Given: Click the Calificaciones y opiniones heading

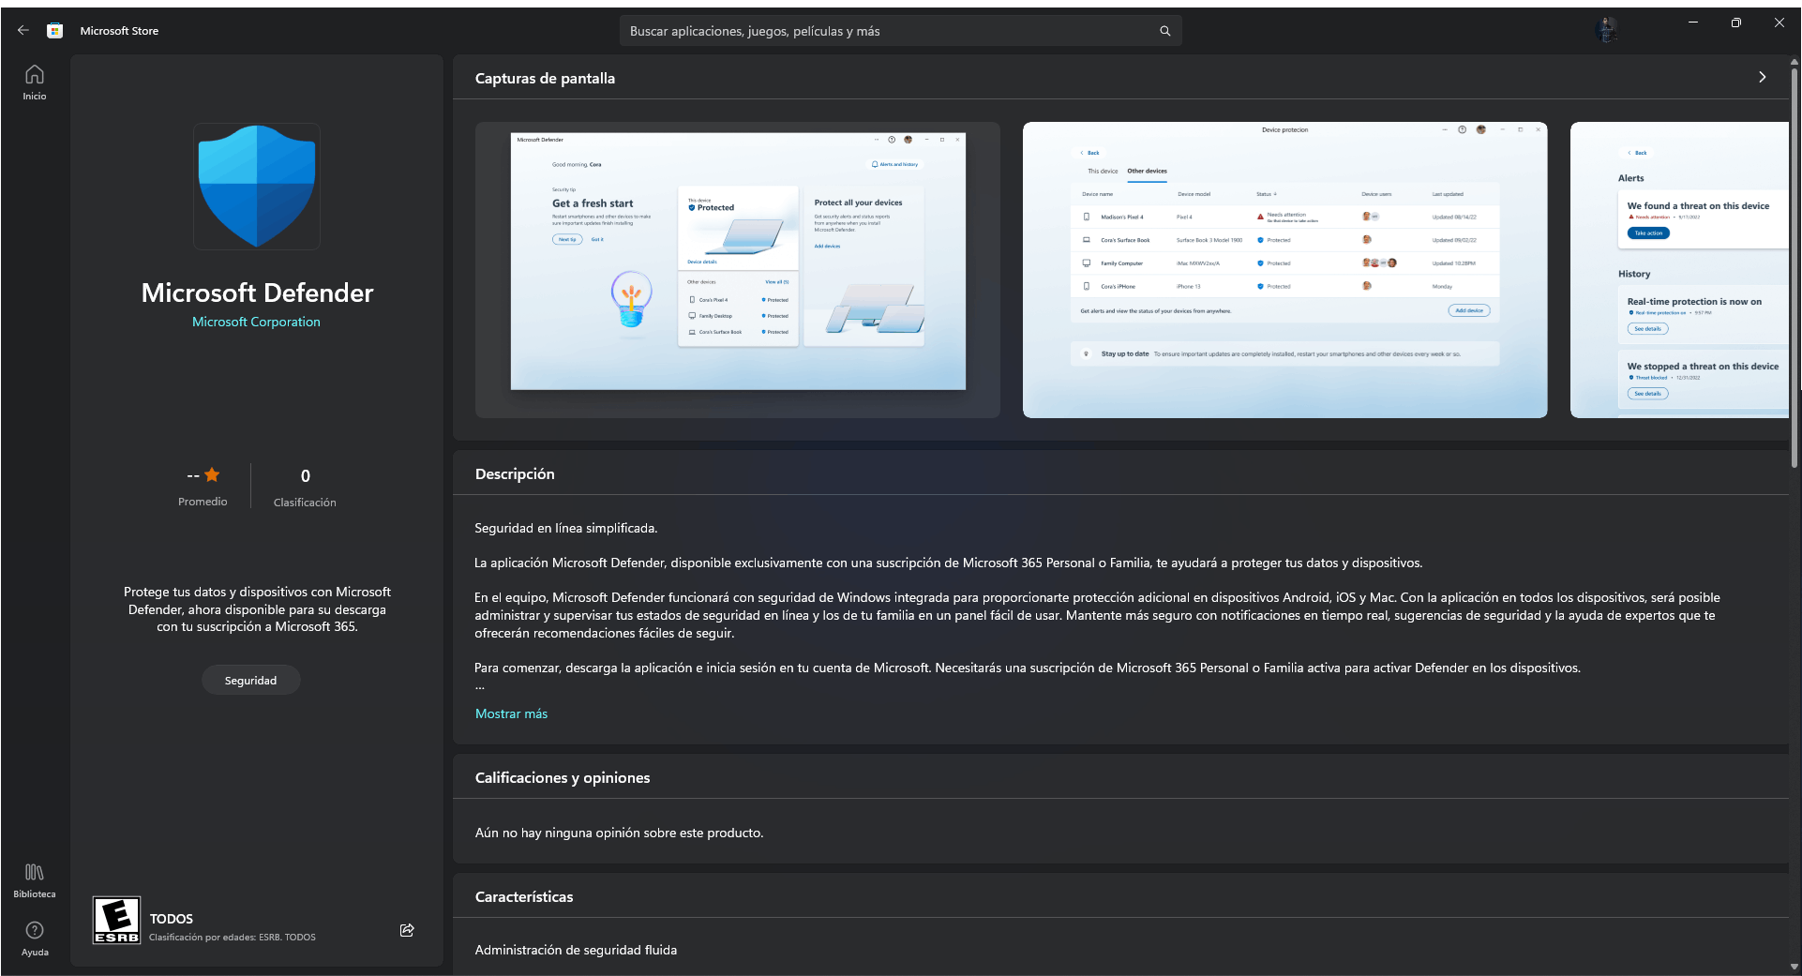Looking at the screenshot, I should (563, 778).
